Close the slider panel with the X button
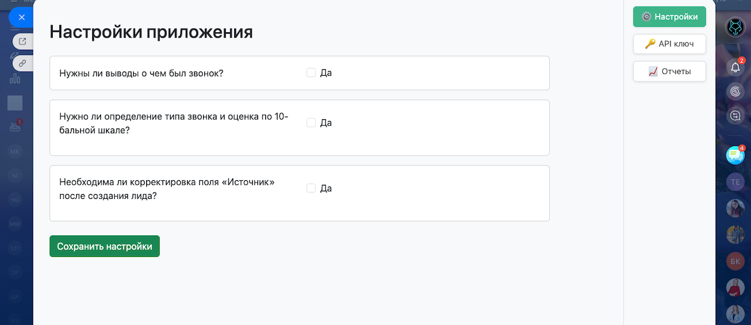The height and width of the screenshot is (325, 751). [22, 18]
